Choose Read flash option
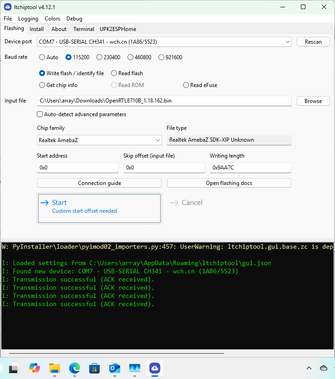Screen dimensions: 335x379 pos(127,73)
